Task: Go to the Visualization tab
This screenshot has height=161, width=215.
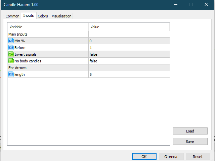Action: coord(61,16)
